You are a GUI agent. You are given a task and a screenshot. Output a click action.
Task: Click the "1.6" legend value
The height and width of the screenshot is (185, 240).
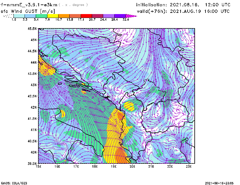click(14, 19)
